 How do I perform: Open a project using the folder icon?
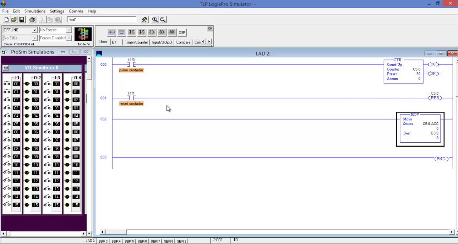coord(14,20)
